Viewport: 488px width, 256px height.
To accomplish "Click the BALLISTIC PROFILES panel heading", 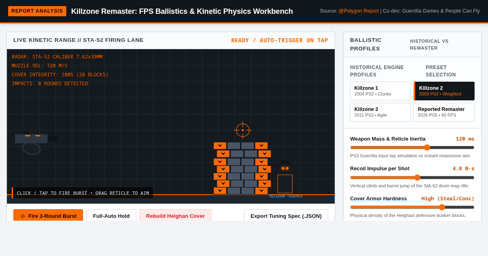I will tap(366, 44).
